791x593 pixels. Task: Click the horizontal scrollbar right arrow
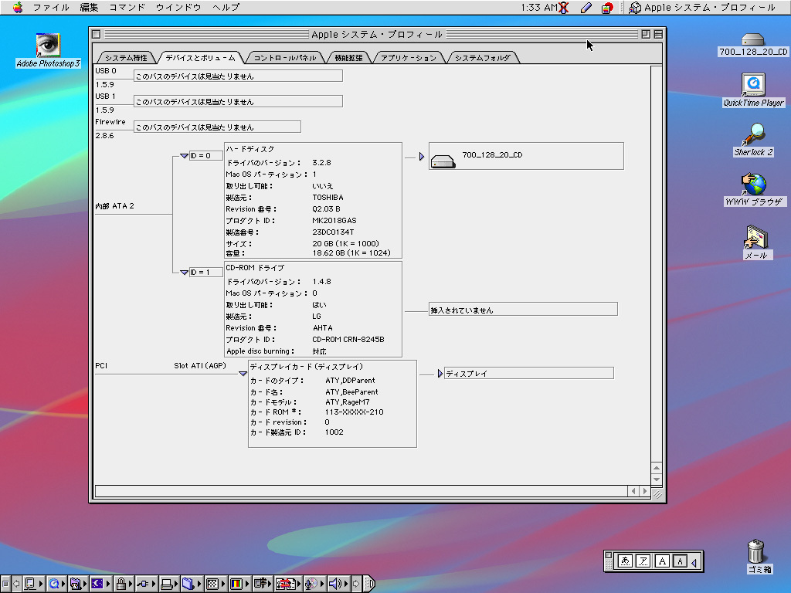pos(644,490)
